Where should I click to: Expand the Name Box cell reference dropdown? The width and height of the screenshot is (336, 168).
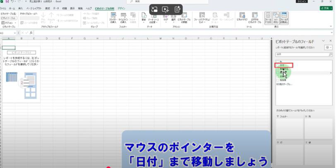(x=15, y=33)
